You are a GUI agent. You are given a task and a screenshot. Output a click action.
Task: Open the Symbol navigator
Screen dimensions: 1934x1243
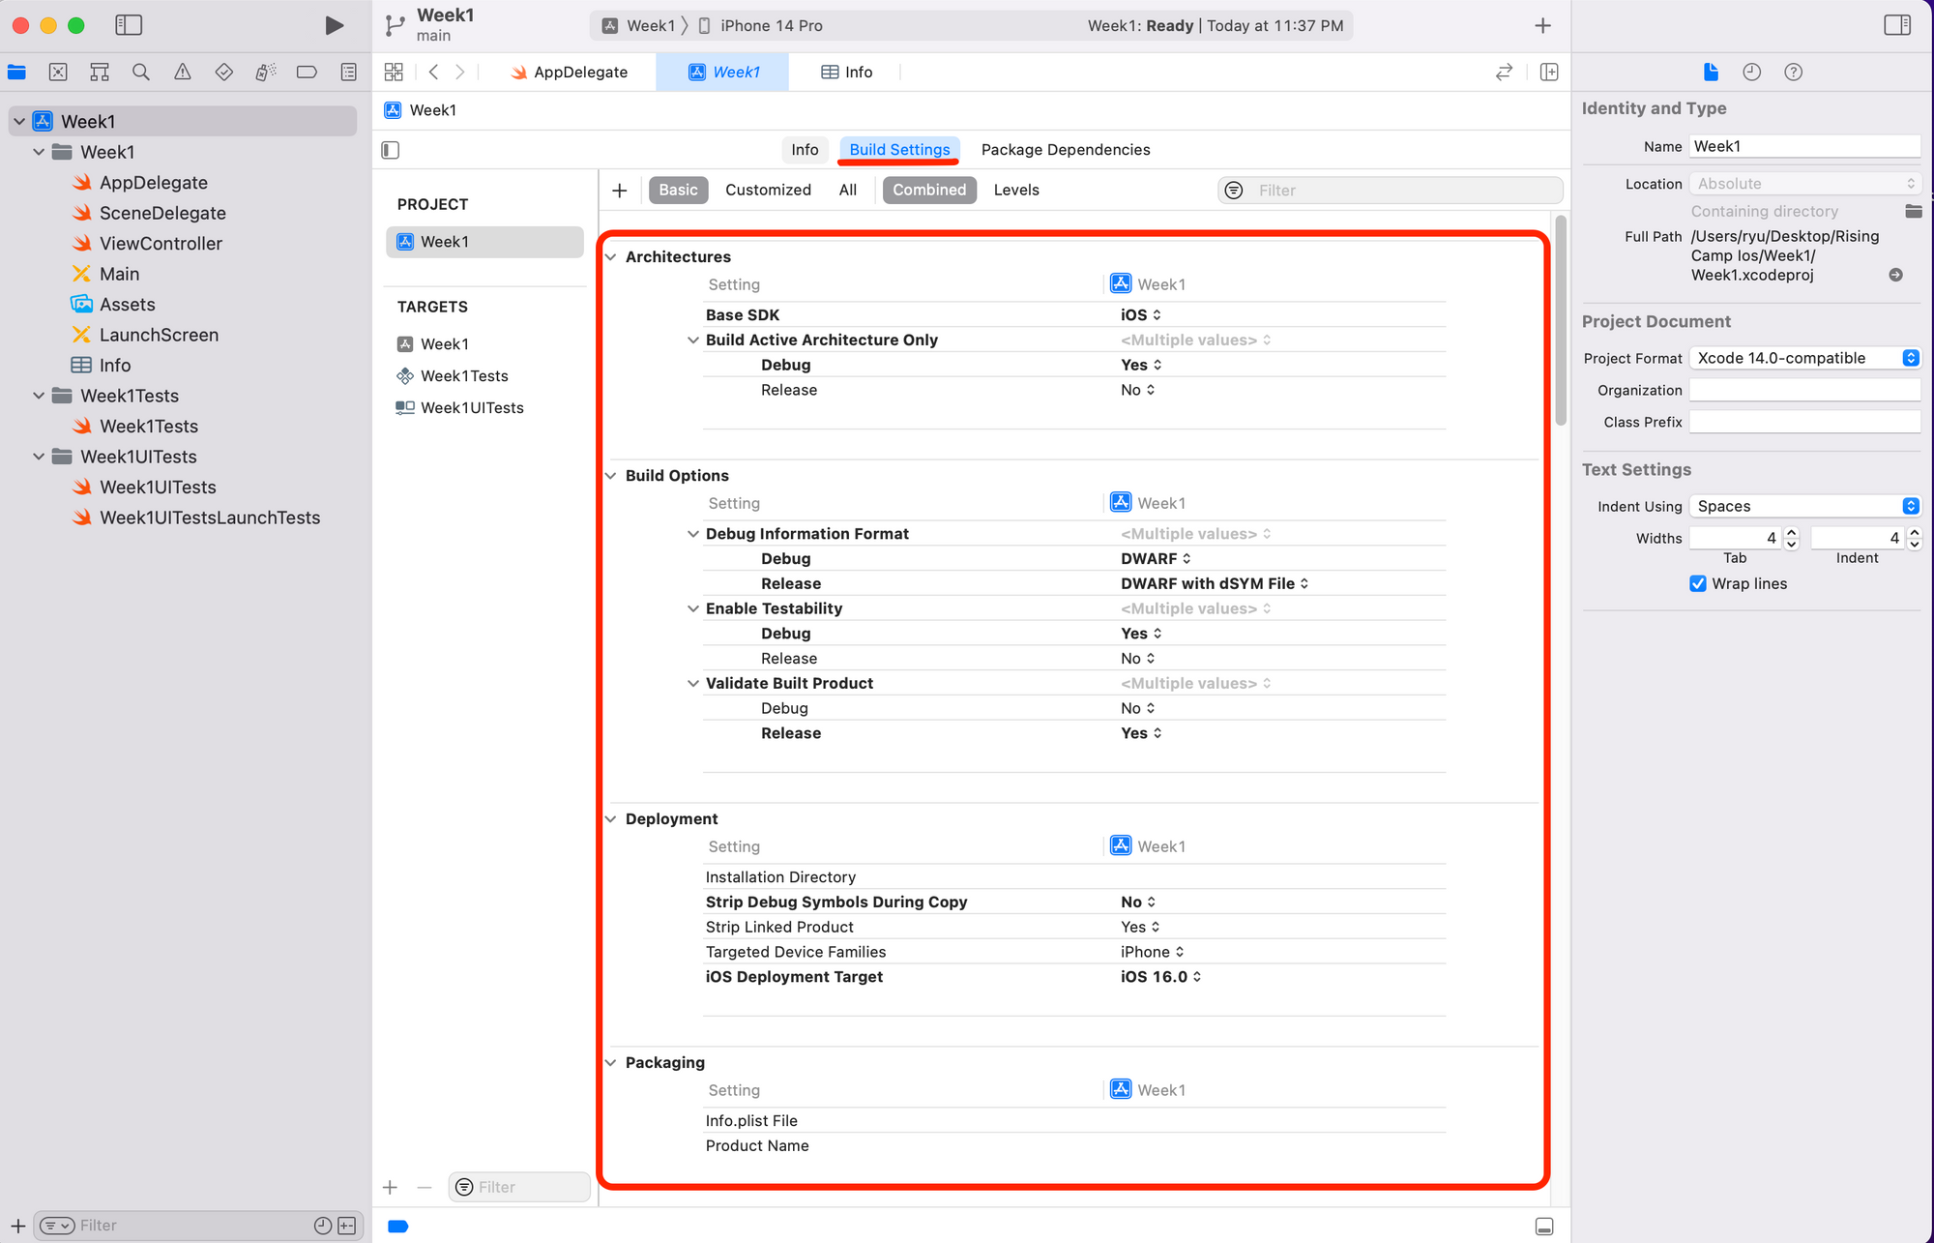coord(100,72)
